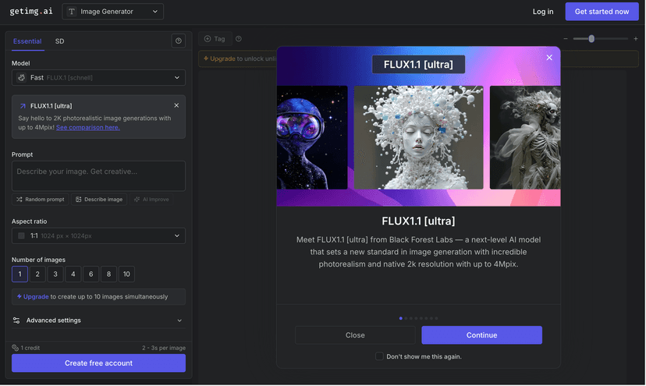Expand Advanced settings section

pyautogui.click(x=98, y=320)
